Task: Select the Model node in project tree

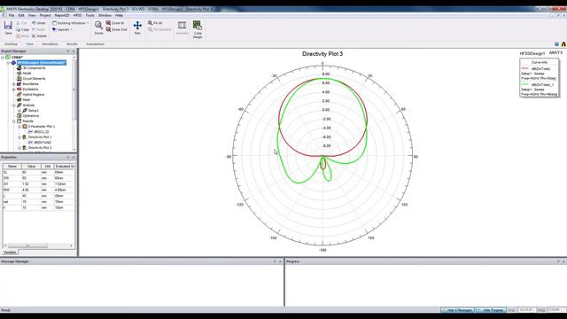Action: [x=27, y=73]
